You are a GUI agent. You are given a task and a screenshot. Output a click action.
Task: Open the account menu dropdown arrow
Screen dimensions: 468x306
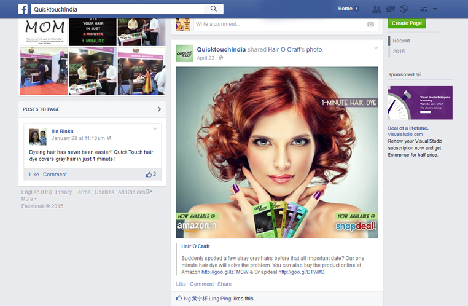pos(435,9)
